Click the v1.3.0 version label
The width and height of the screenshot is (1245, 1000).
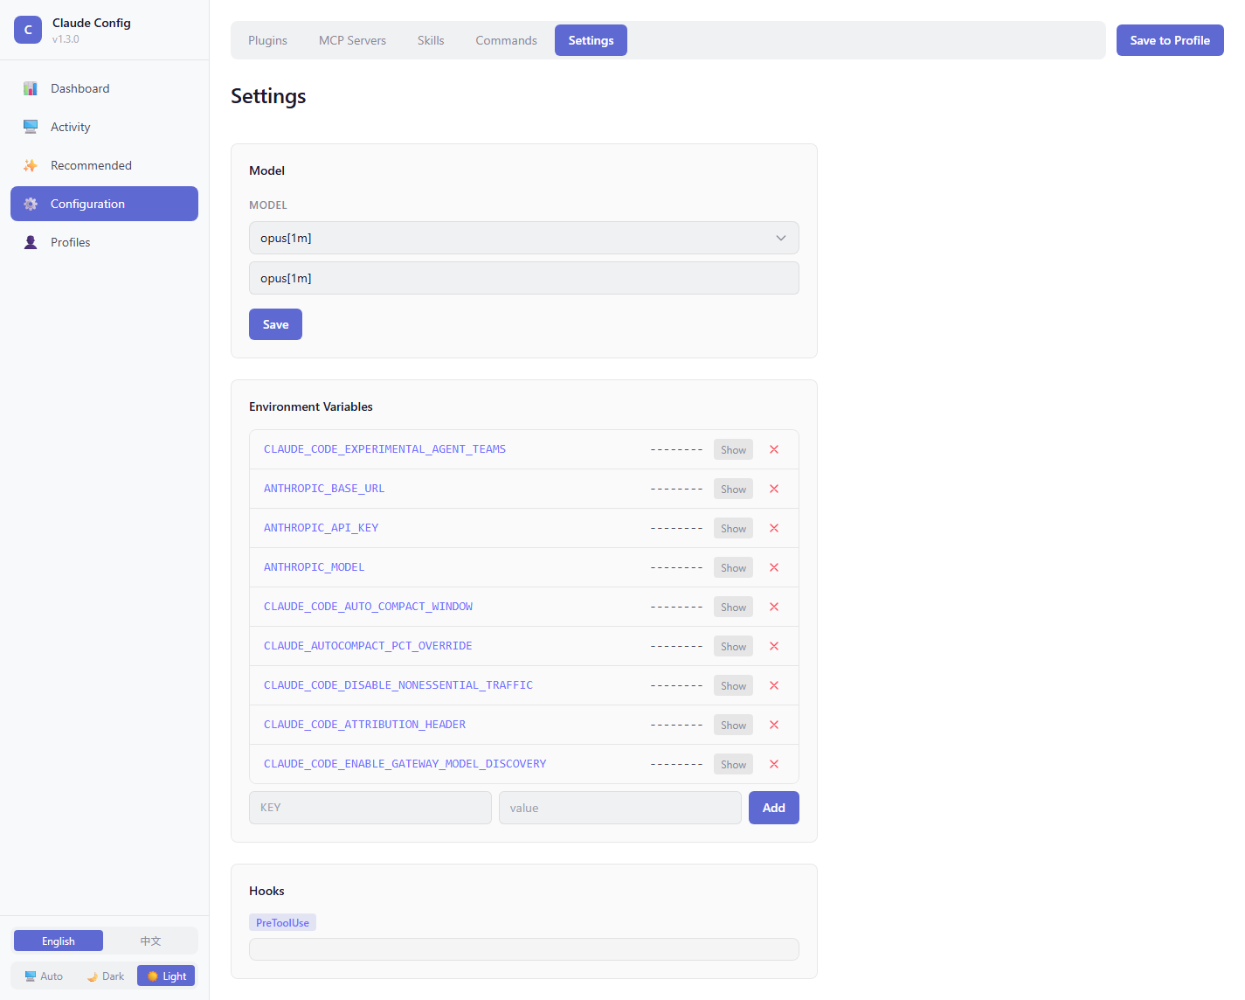[66, 39]
